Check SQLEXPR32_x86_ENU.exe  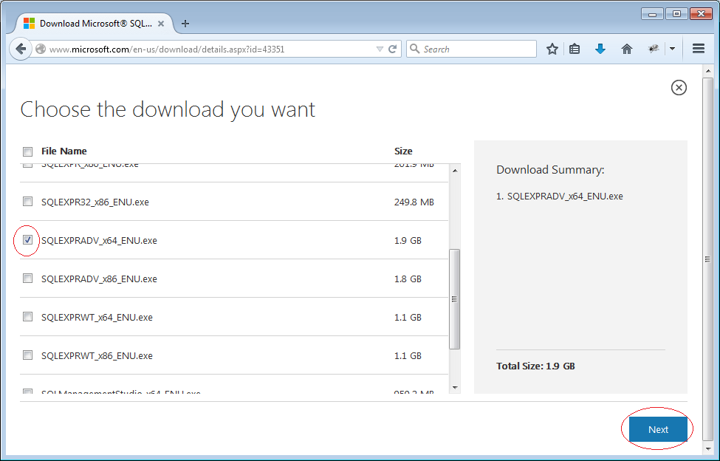(27, 201)
